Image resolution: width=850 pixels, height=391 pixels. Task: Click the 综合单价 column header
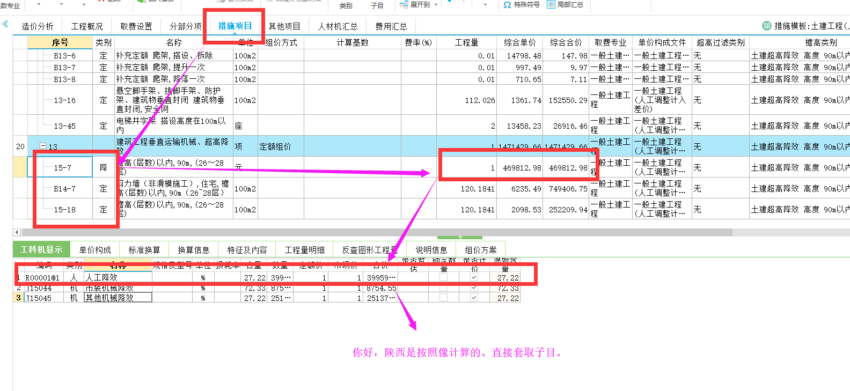coord(519,42)
